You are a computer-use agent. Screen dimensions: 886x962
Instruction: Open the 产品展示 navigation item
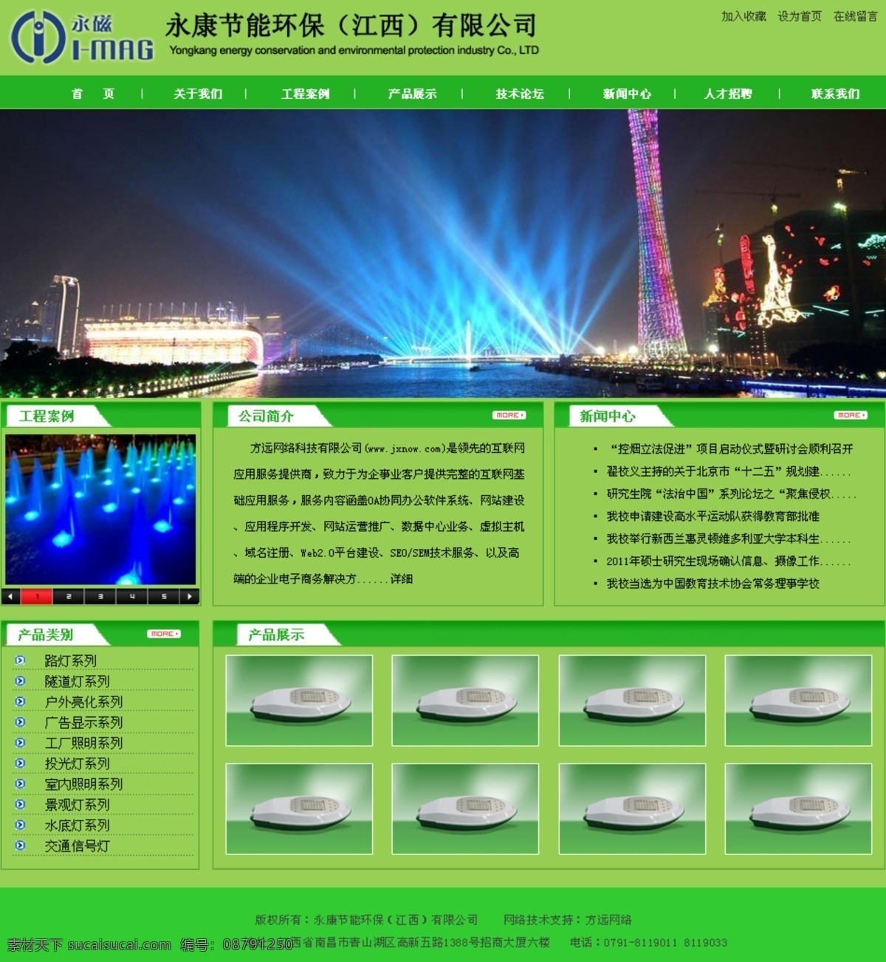(412, 94)
